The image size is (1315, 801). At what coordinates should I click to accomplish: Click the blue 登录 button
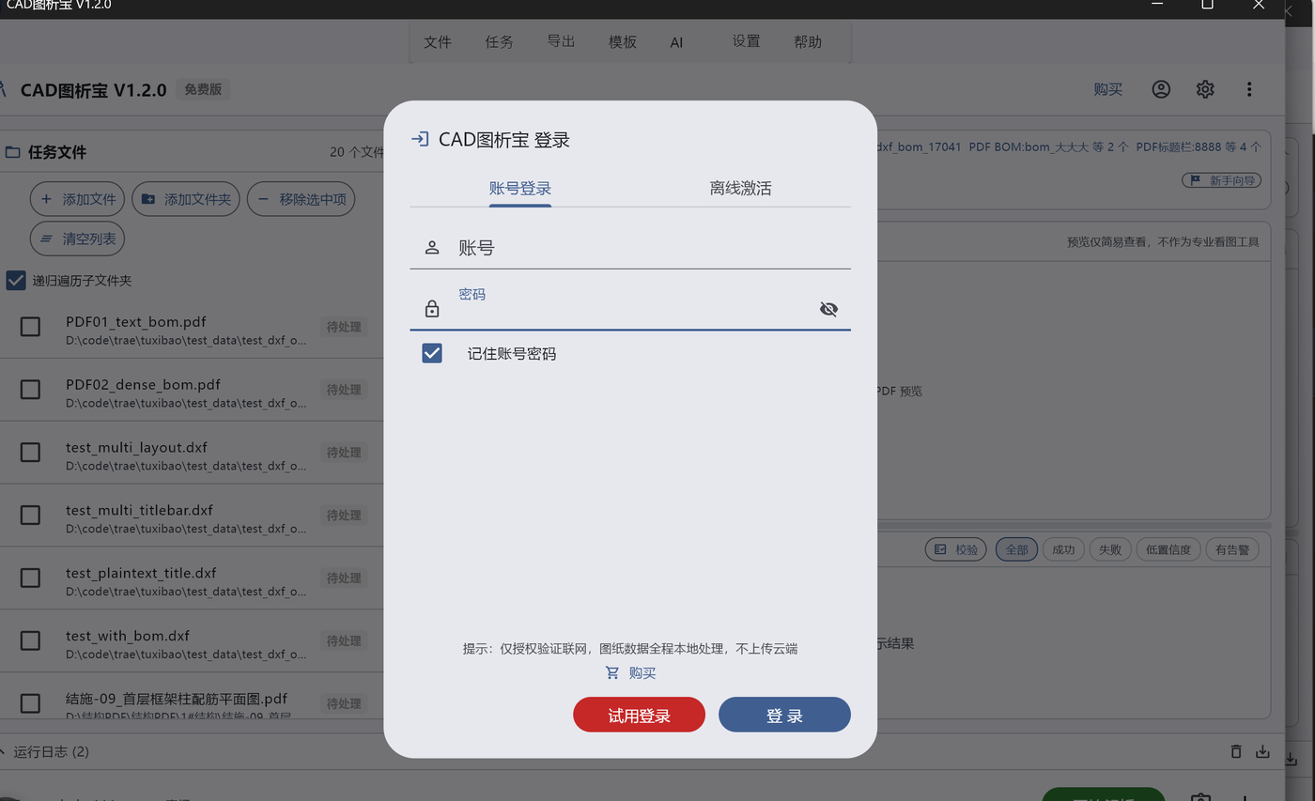[784, 716]
